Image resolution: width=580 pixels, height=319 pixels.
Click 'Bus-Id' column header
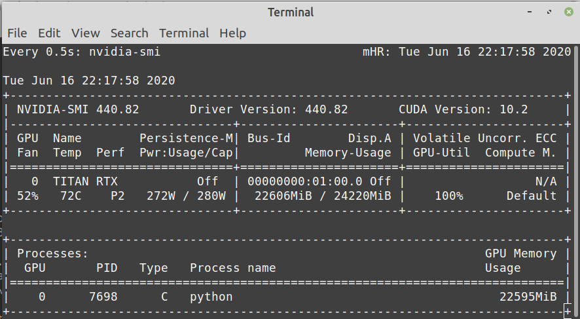(269, 138)
